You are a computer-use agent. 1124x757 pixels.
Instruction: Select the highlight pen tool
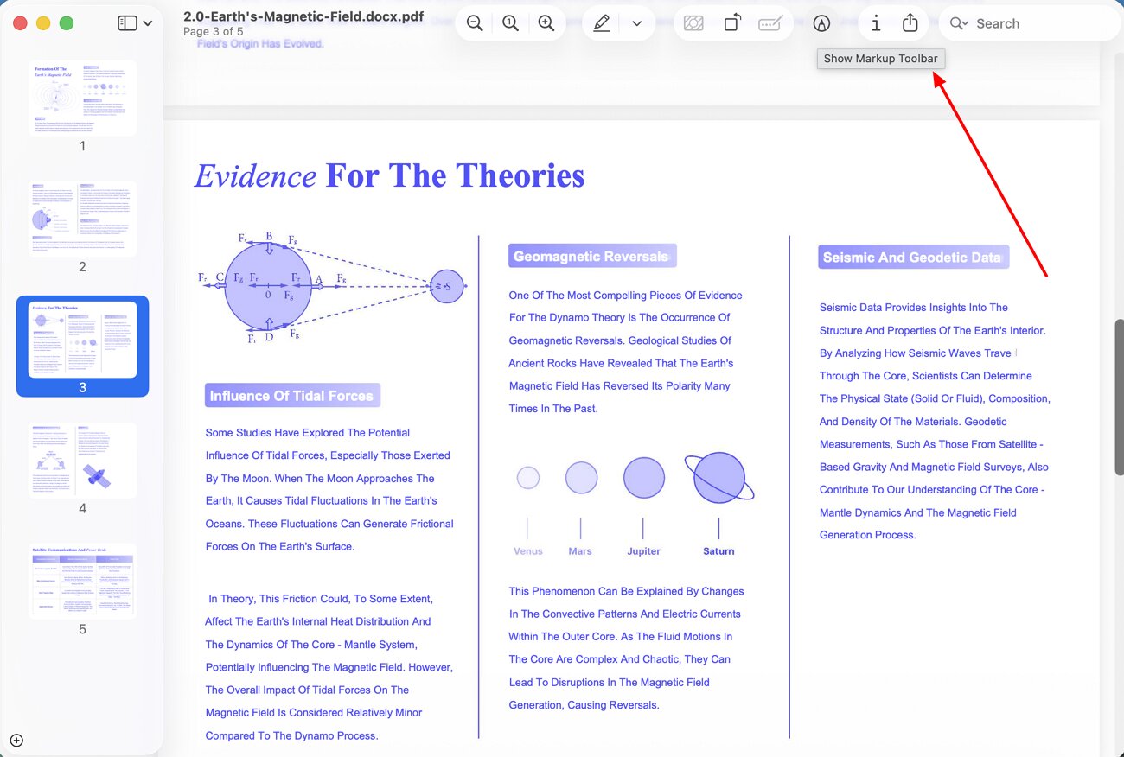tap(602, 23)
